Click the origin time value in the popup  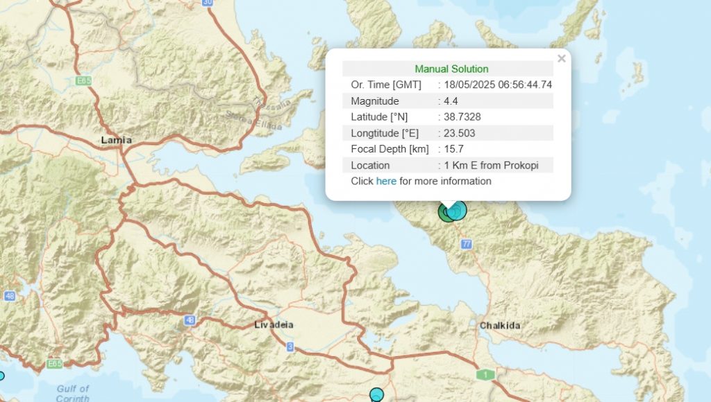[498, 85]
